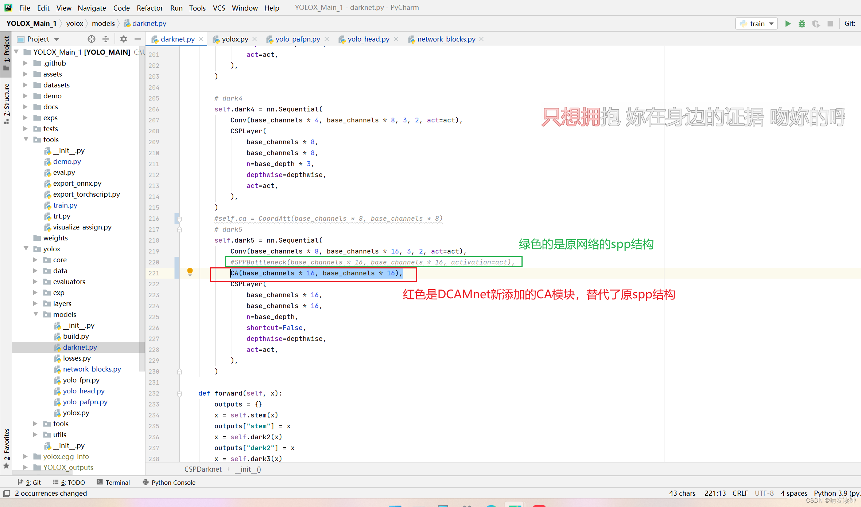Open the Favorites tool window side tab
Viewport: 861px width, 507px height.
(6, 448)
